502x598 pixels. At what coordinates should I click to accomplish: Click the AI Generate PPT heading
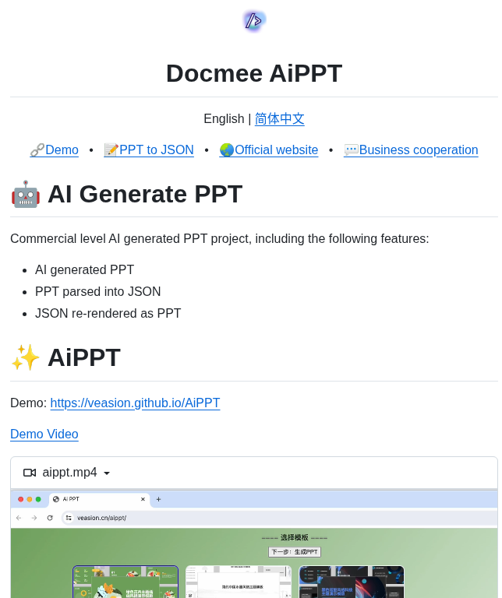click(145, 194)
